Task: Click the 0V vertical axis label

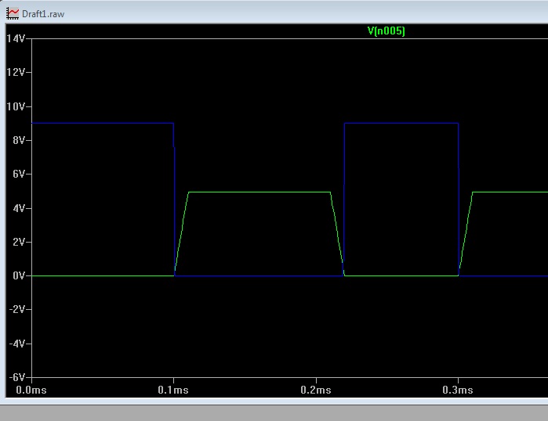Action: pyautogui.click(x=19, y=275)
